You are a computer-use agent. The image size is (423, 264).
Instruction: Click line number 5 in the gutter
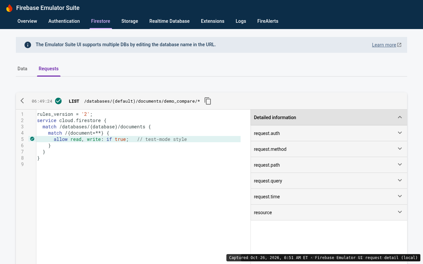tap(22, 139)
